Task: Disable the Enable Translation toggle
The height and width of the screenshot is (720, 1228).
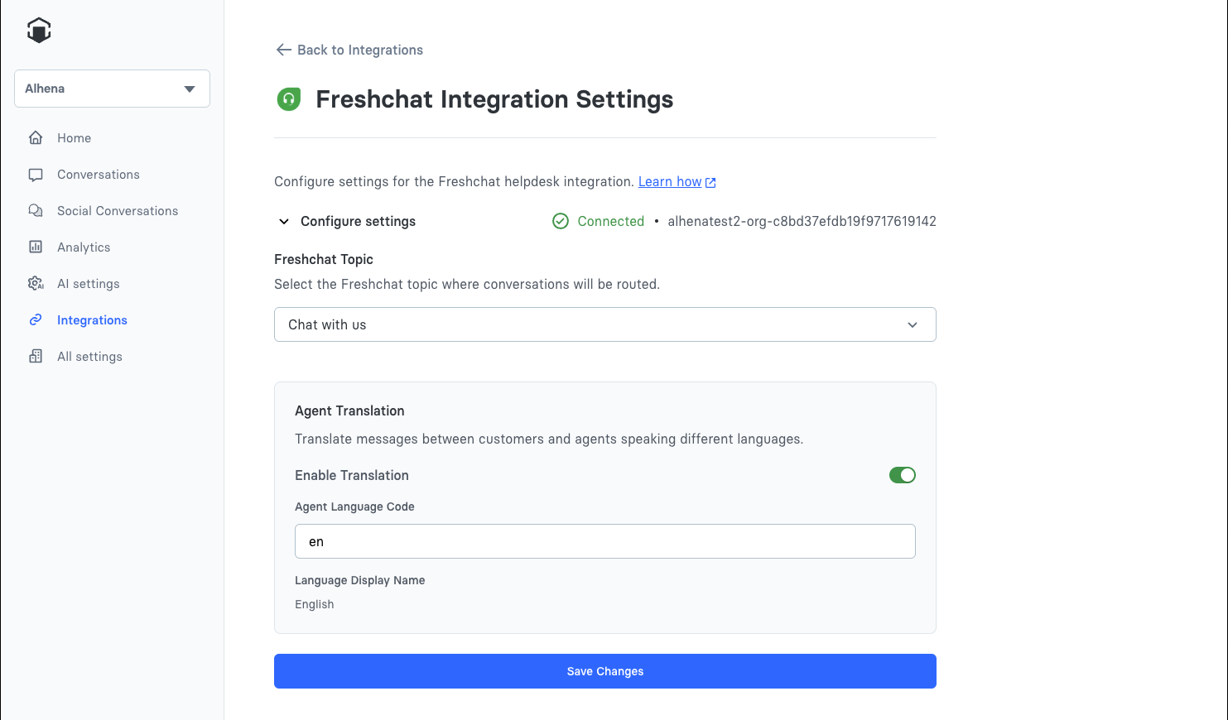Action: (x=902, y=475)
